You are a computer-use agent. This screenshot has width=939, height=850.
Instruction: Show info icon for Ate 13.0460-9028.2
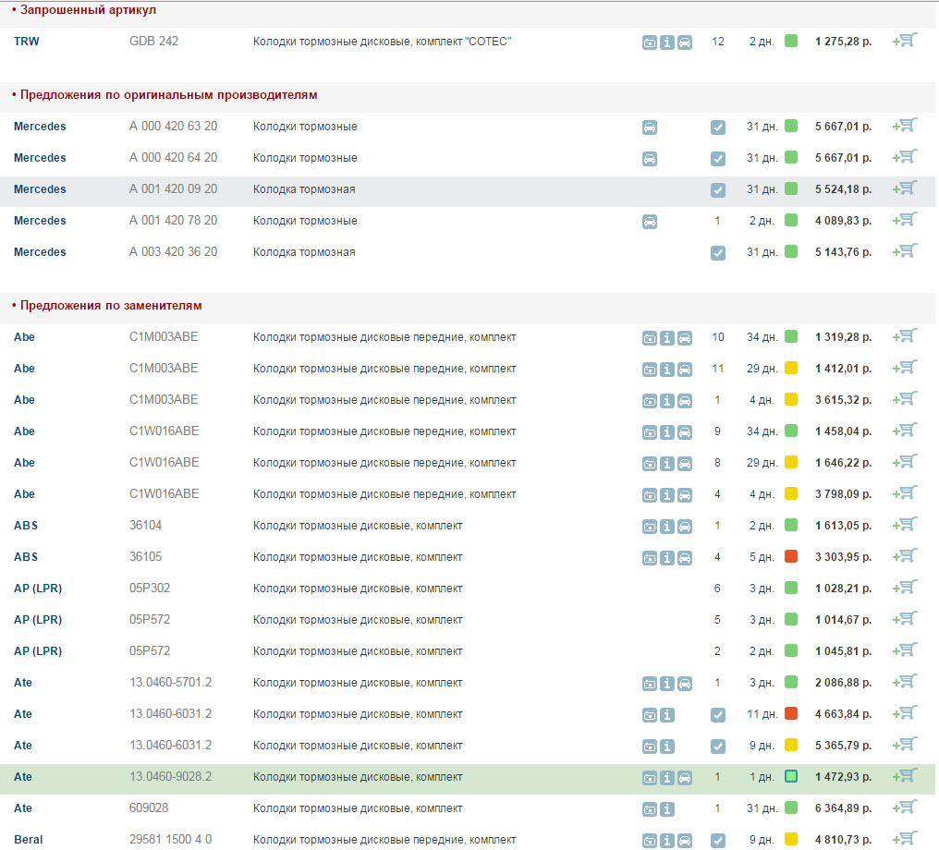(x=667, y=778)
